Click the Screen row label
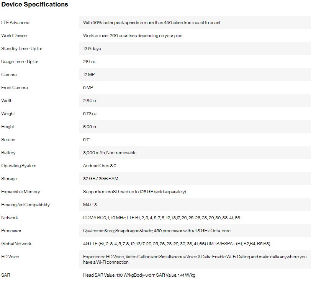Screen dimensions: 311x287 8,140
